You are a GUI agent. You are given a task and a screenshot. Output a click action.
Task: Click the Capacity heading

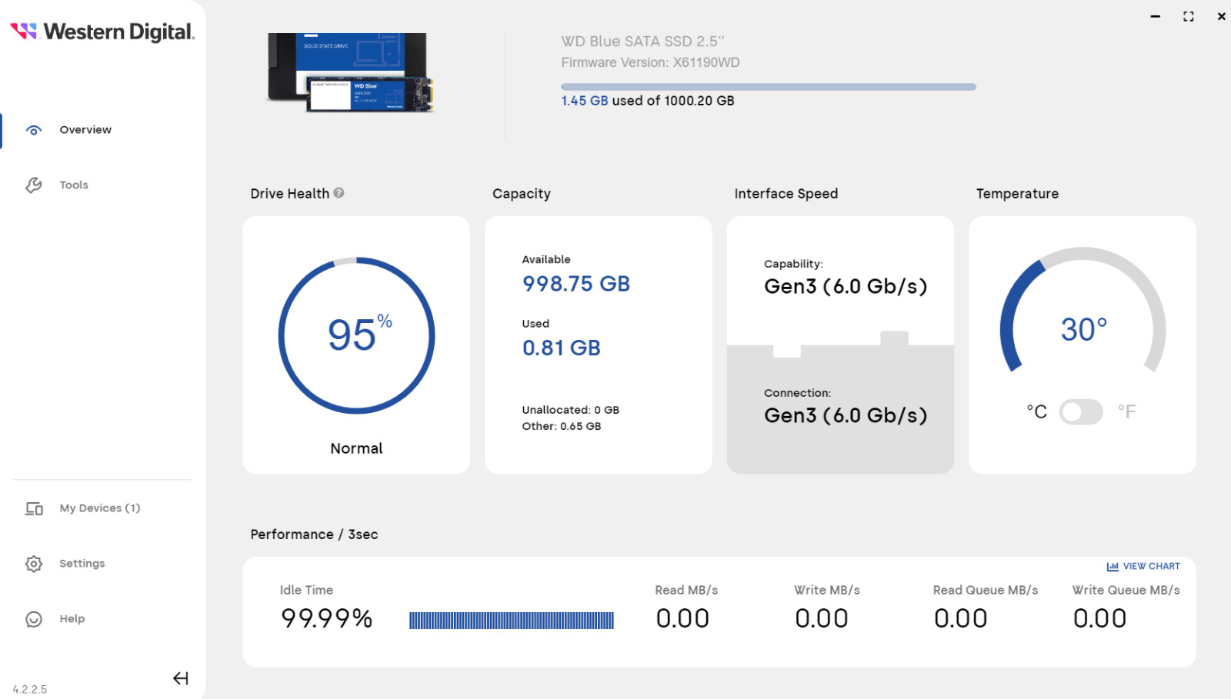tap(522, 194)
